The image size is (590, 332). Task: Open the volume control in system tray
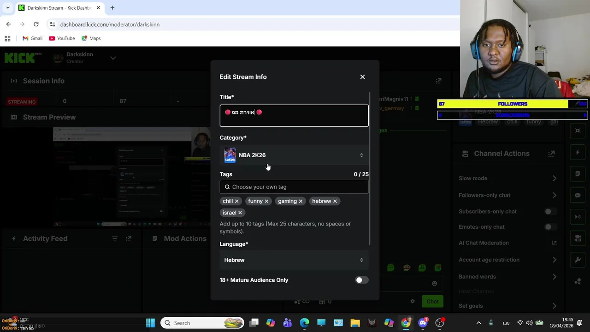pyautogui.click(x=529, y=323)
